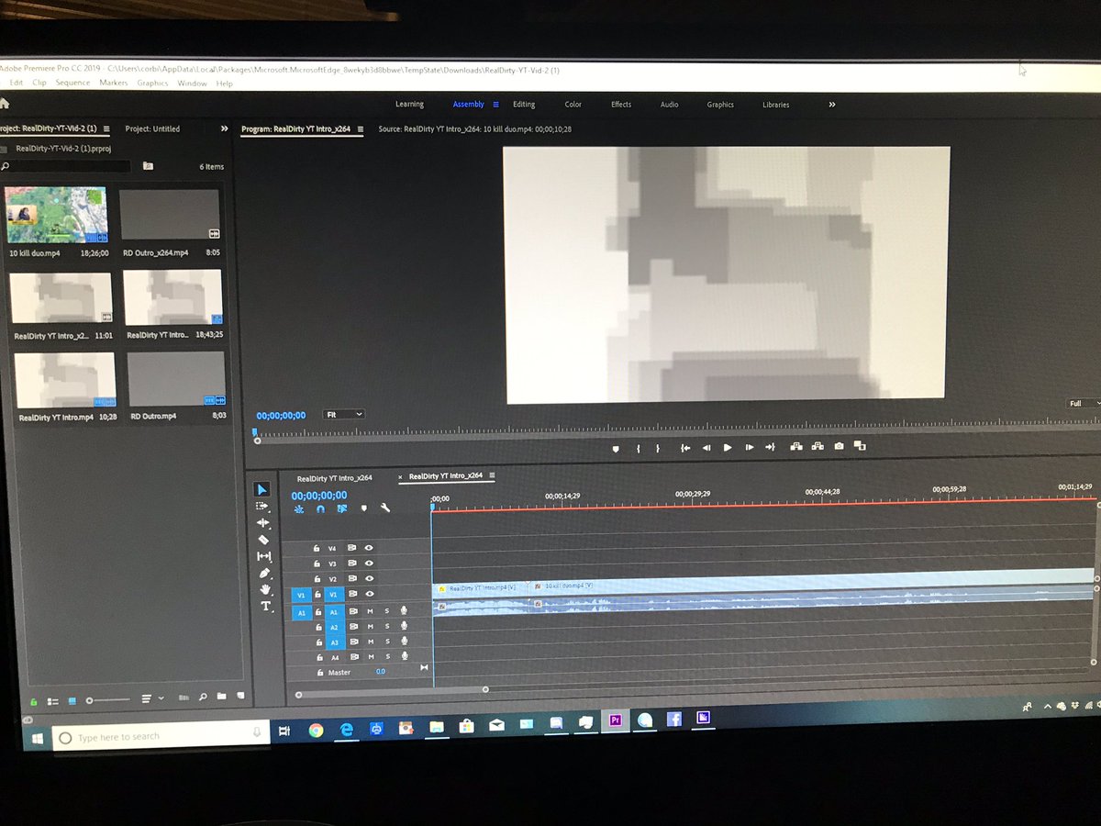Image resolution: width=1101 pixels, height=826 pixels.
Task: Toggle V3 track output eye
Action: point(369,564)
